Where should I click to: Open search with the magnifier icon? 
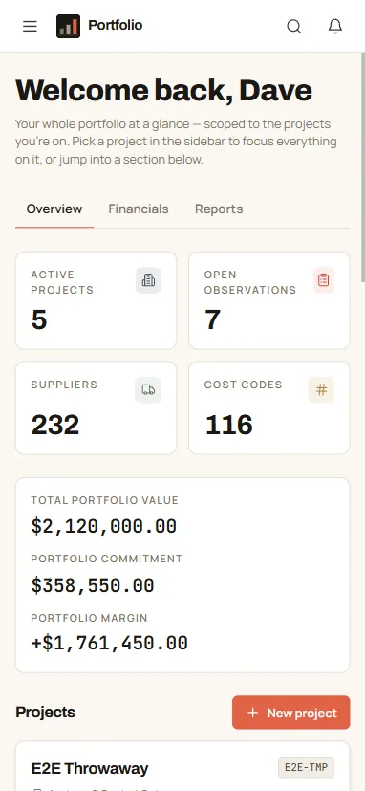(x=294, y=26)
